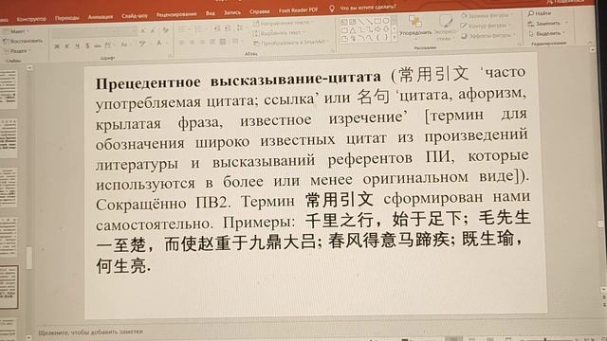Click the word 'Сокращённо' in the slide
The height and width of the screenshot is (341, 607).
(141, 204)
